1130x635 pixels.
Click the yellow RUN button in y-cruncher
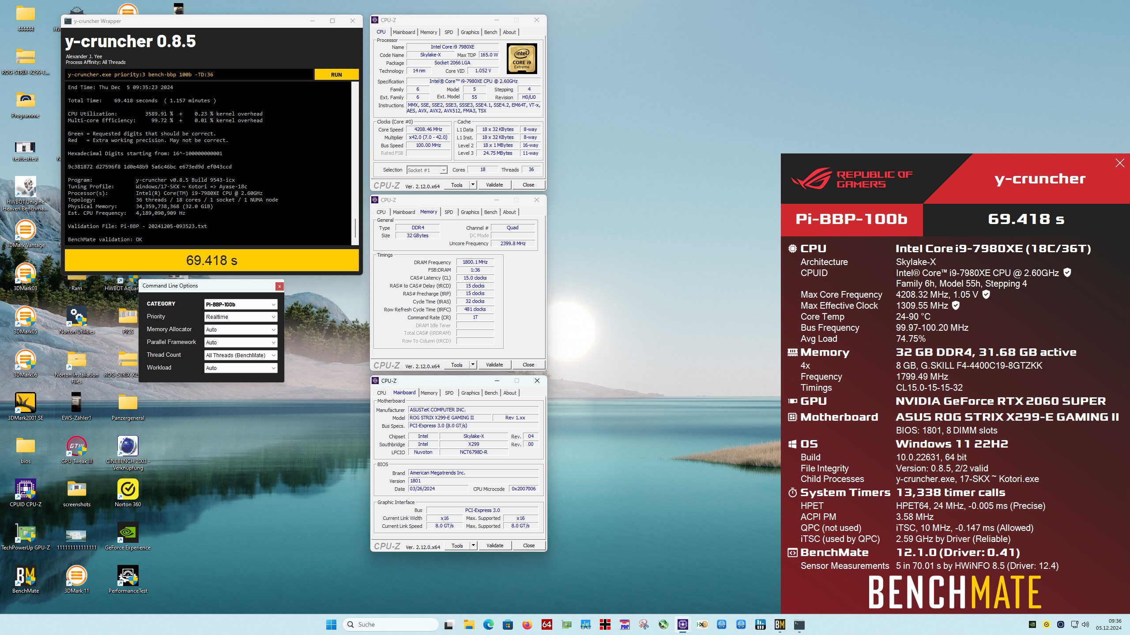point(336,75)
